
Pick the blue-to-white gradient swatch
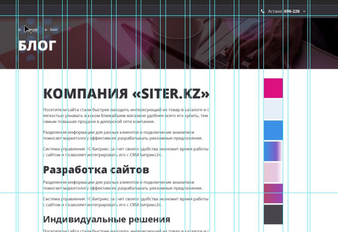[273, 151]
